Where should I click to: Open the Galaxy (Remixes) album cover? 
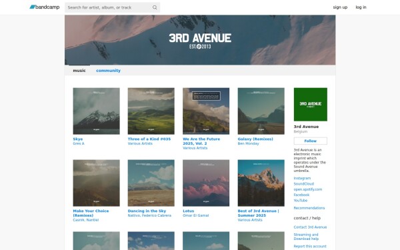click(x=261, y=111)
